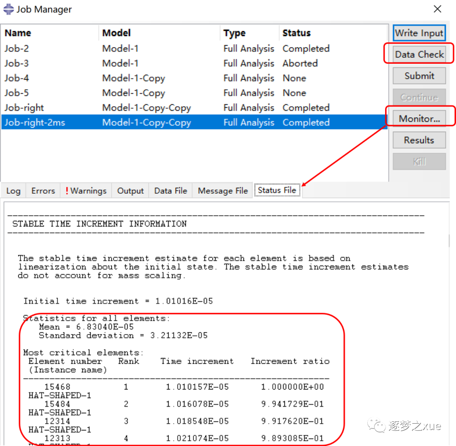The height and width of the screenshot is (446, 456).
Task: Click the status file vertical scrollbar
Action: point(449,241)
